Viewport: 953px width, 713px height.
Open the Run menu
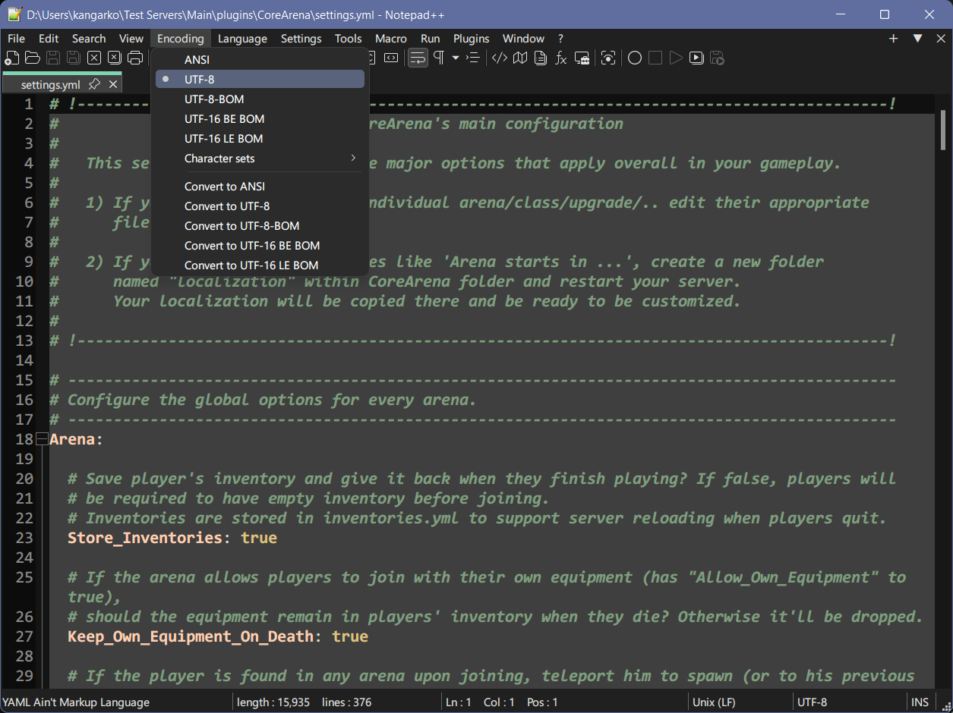click(430, 39)
